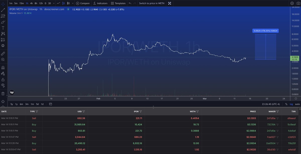Click the camera snapshot icon
The width and height of the screenshot is (301, 154).
click(x=298, y=3)
